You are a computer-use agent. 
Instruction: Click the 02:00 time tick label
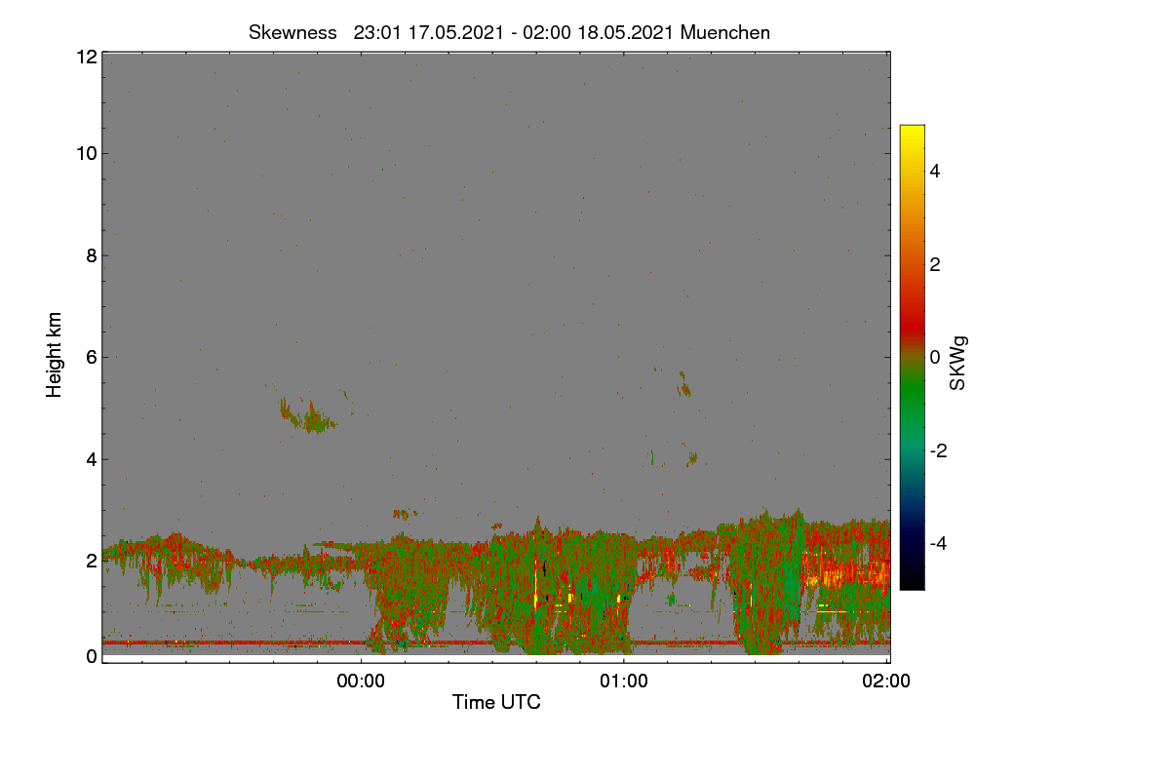886,682
